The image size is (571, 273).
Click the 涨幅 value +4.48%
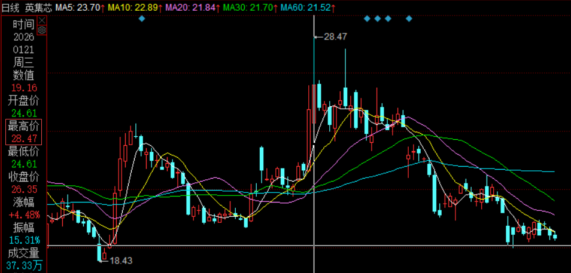click(23, 214)
